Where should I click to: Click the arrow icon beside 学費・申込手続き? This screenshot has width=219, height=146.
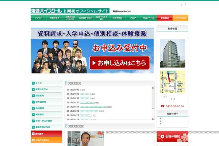pos(33,121)
